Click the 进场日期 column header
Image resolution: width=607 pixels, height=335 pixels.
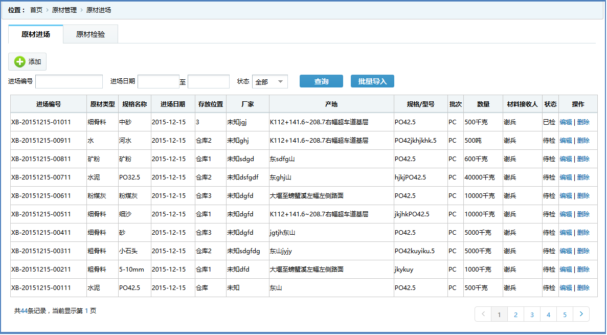(x=173, y=104)
